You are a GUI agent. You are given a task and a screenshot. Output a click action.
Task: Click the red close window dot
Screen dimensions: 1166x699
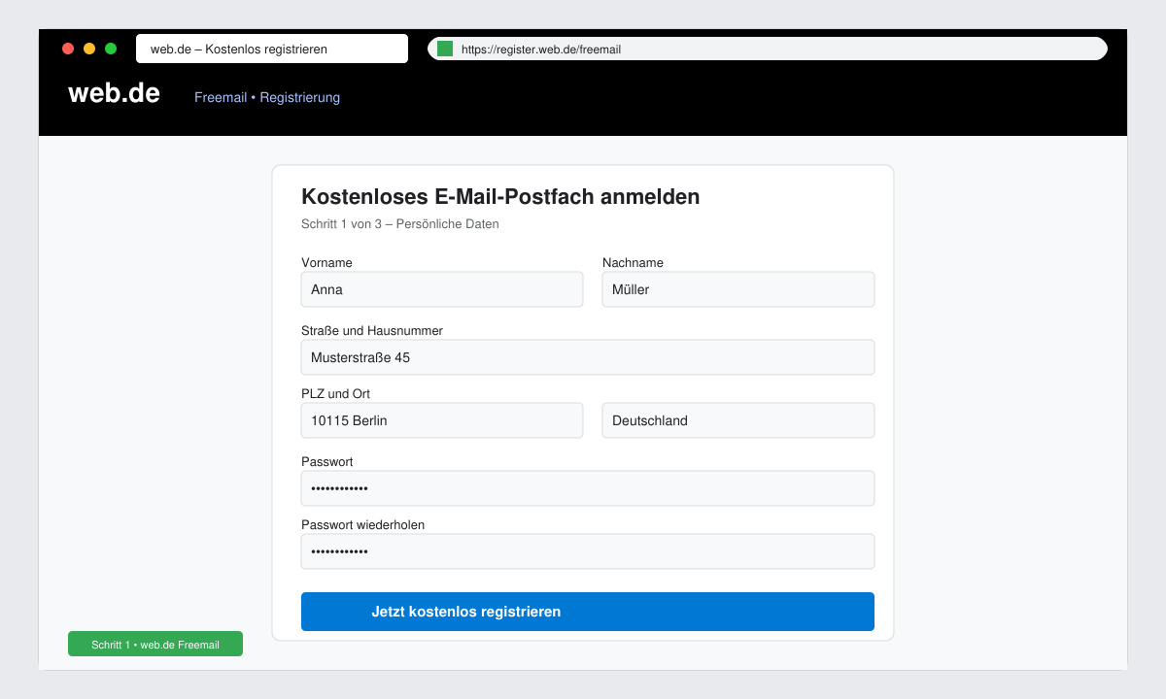click(x=68, y=49)
